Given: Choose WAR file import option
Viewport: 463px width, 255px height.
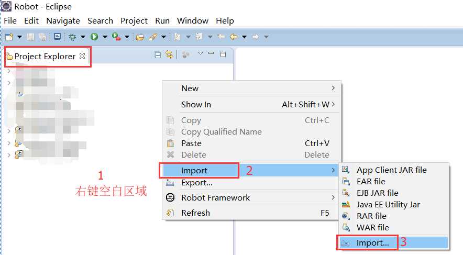Looking at the screenshot, I should tap(394, 228).
